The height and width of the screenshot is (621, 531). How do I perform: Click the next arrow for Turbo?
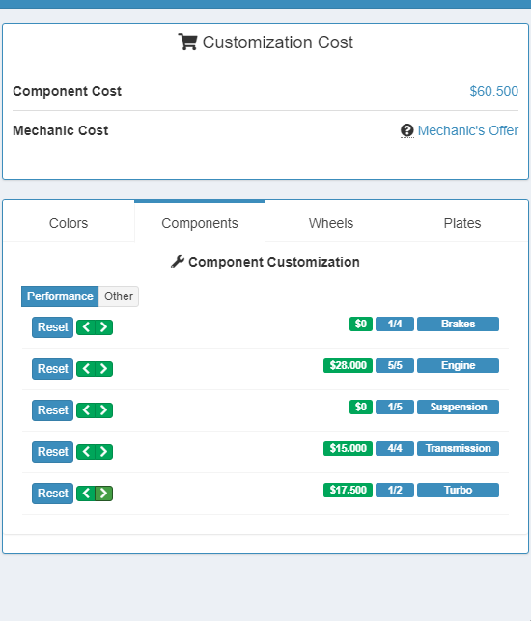[103, 494]
